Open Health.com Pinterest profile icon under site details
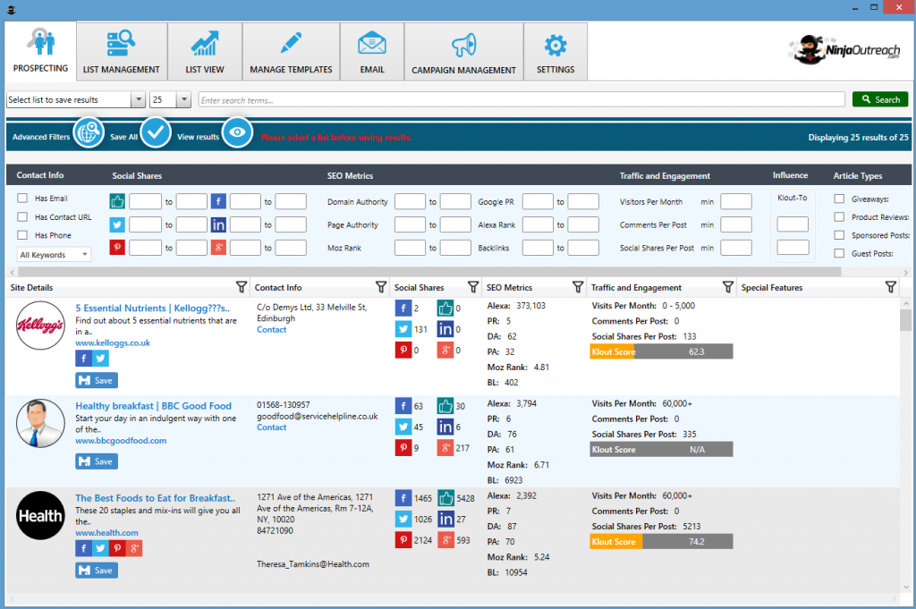Viewport: 916px width, 609px height. [x=117, y=548]
